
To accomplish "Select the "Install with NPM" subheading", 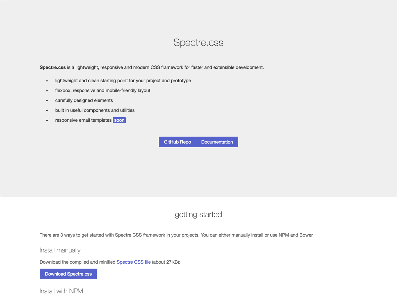I will 61,291.
